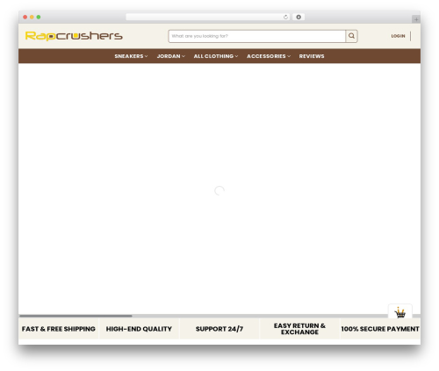
Task: Expand the ALL CLOTHING menu
Action: pyautogui.click(x=216, y=56)
